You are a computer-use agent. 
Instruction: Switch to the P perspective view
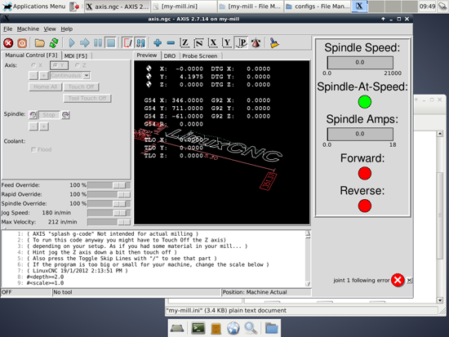point(242,43)
